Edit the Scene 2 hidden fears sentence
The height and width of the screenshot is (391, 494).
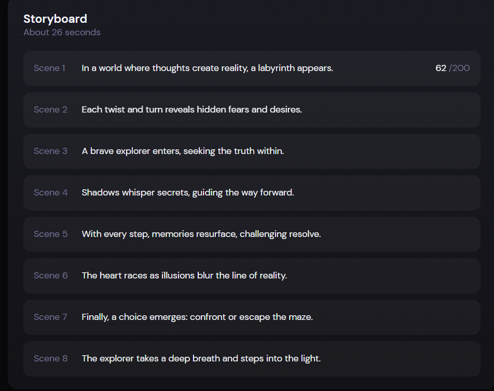(191, 109)
